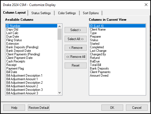Click the Restore Default button

click(x=39, y=108)
